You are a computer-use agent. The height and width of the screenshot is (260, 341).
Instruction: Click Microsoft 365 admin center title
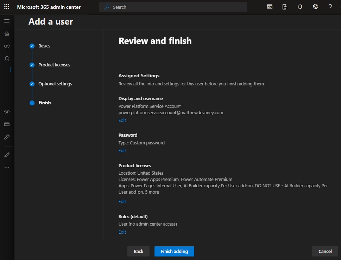[49, 7]
